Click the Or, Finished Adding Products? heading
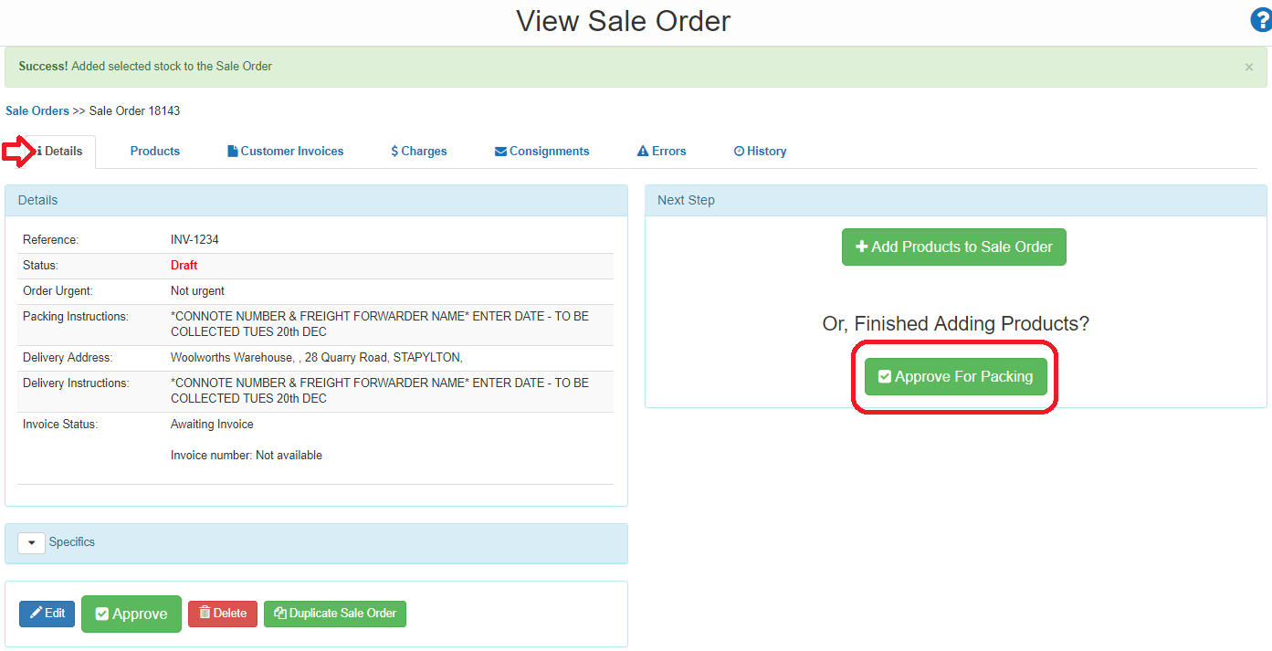1272x651 pixels. tap(956, 324)
